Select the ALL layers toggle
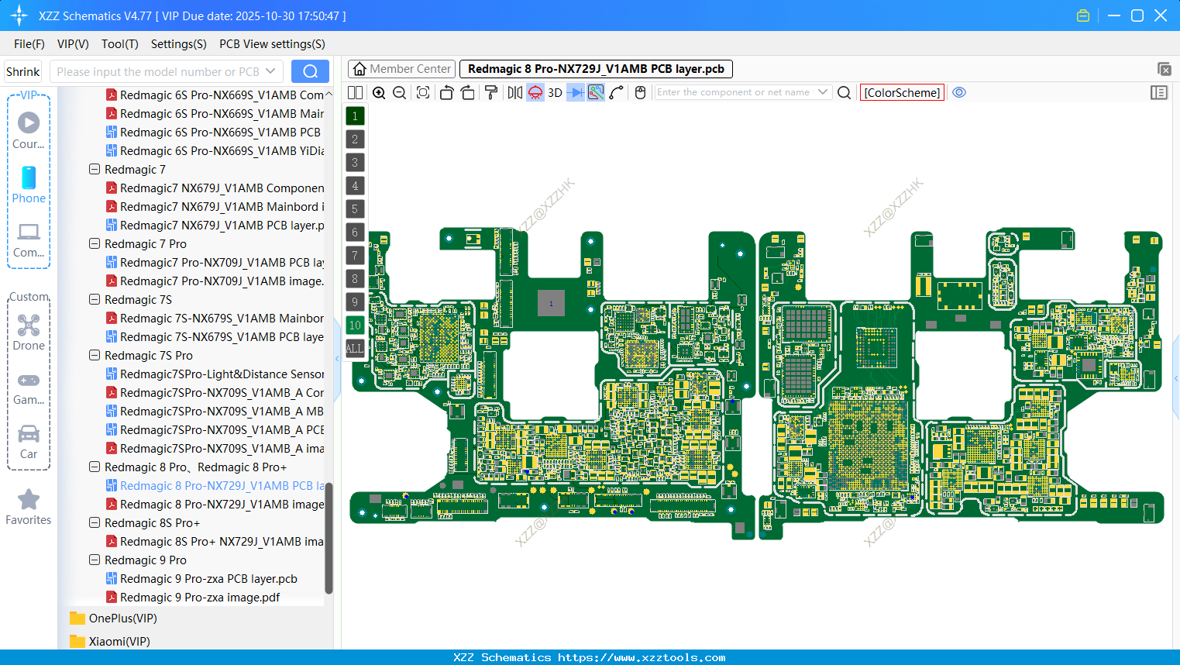The image size is (1180, 665). coord(354,348)
